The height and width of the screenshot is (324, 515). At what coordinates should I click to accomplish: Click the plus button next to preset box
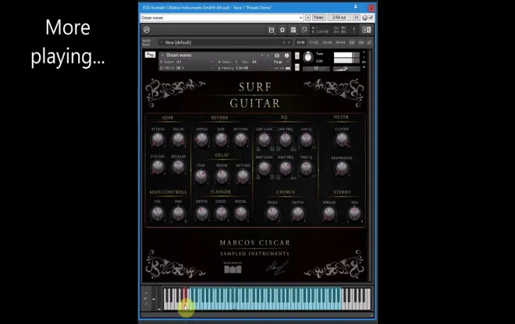coord(307,18)
